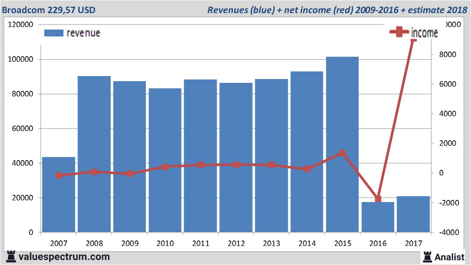471x265 pixels.
Task: Click the rook icon beside Analist
Action: [x=427, y=257]
